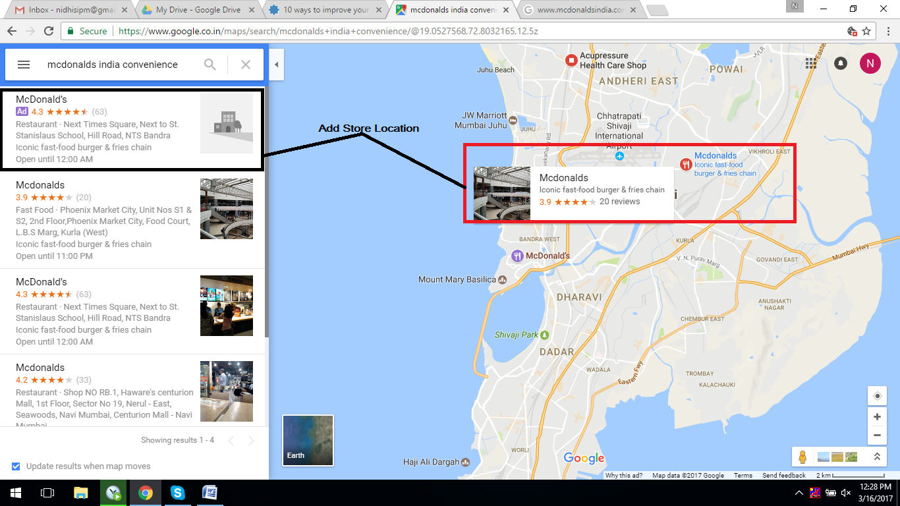Viewport: 900px width, 506px height.
Task: Click the Send feedback link
Action: (784, 475)
